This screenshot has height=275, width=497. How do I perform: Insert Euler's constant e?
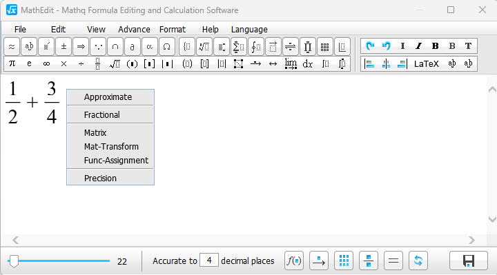[29, 63]
